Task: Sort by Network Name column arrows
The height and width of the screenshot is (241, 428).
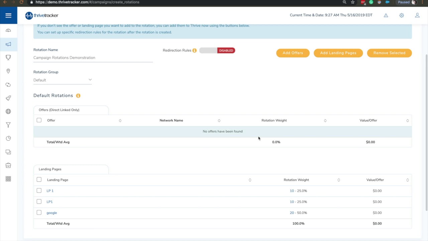Action: (x=219, y=120)
